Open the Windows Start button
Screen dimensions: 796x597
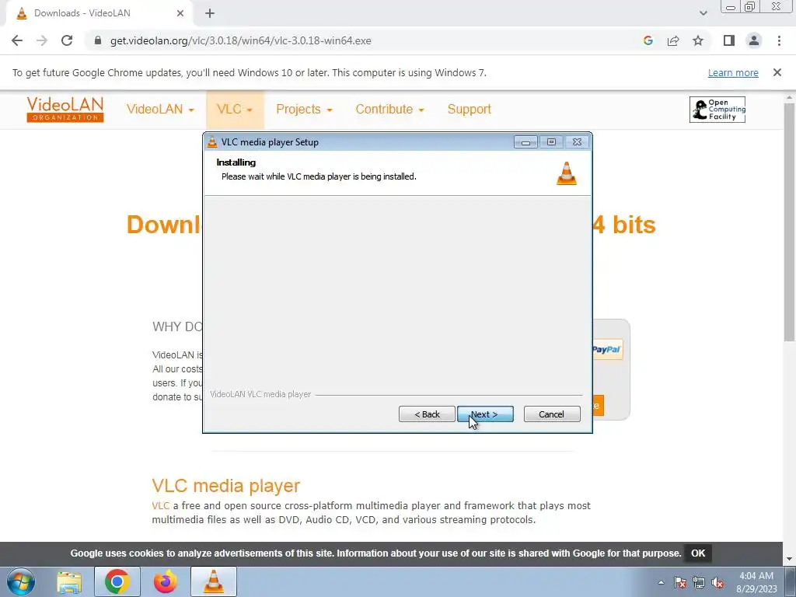(x=21, y=581)
